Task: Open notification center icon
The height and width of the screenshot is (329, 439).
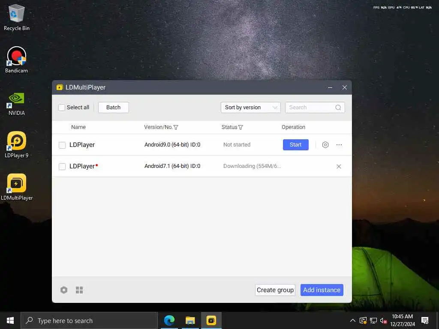Action: pyautogui.click(x=425, y=320)
